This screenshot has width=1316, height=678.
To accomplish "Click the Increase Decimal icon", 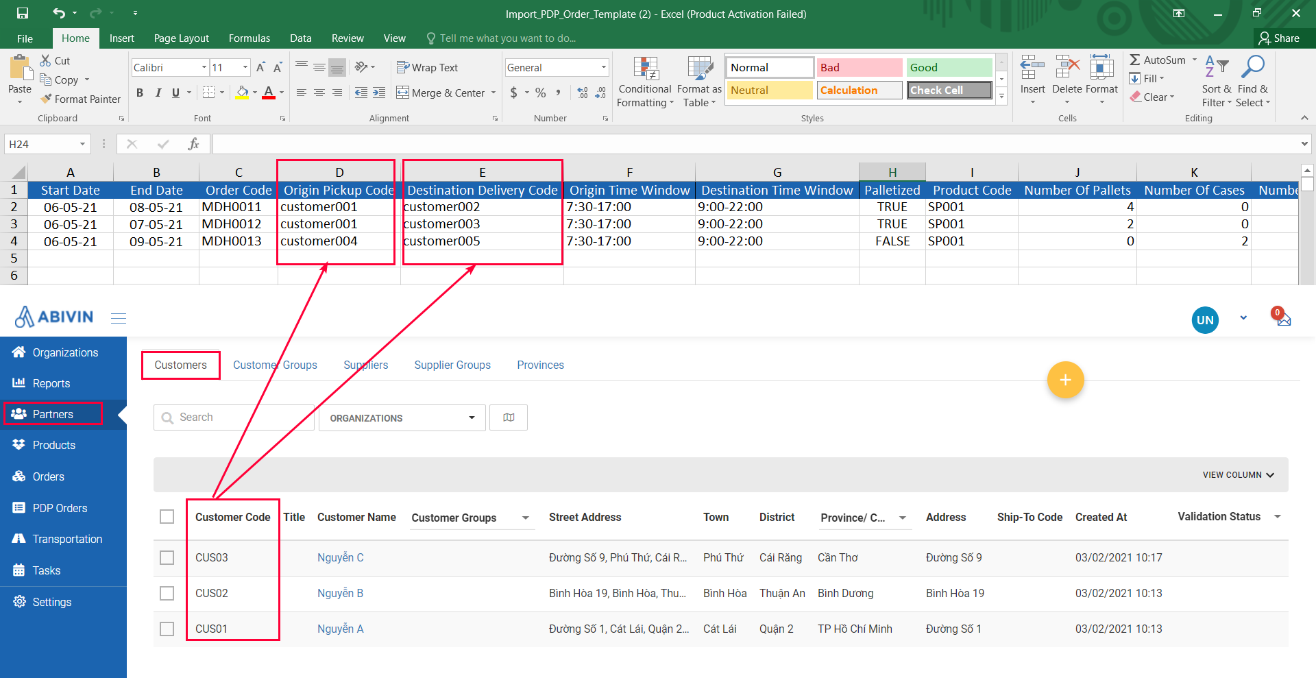I will [x=583, y=93].
